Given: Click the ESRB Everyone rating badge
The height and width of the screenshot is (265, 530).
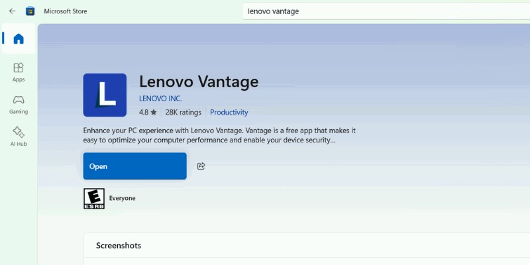Looking at the screenshot, I should coord(93,198).
